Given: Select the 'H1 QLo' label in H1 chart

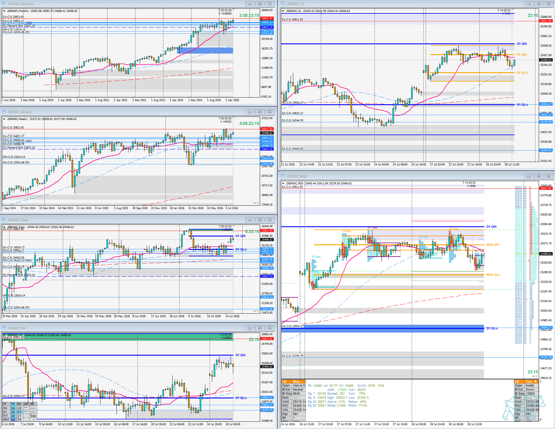Looking at the screenshot, I should coord(522,73).
